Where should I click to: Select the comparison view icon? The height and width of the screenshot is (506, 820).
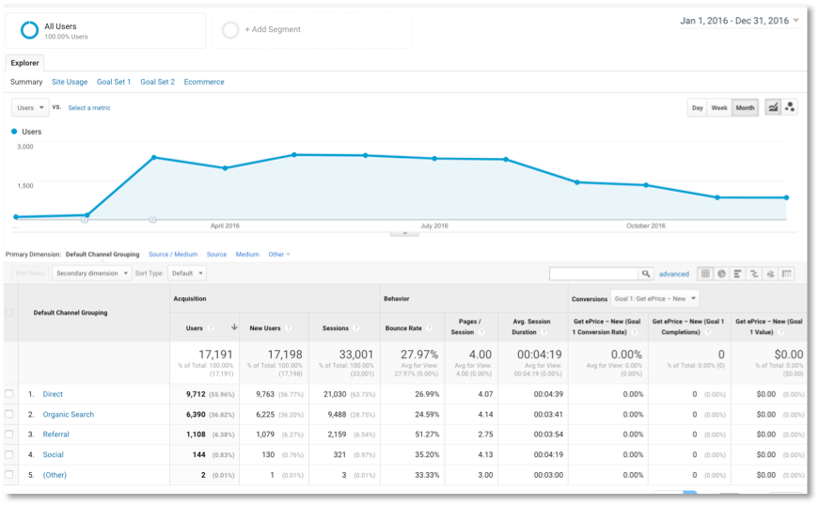pos(754,274)
